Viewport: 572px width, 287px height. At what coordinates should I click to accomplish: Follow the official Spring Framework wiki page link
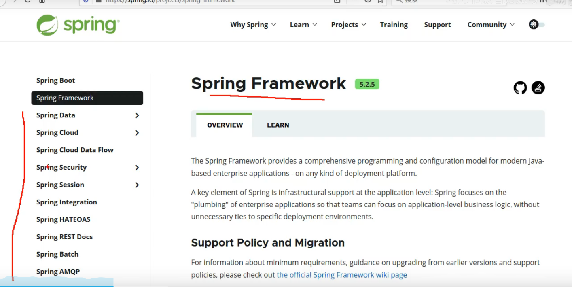[x=342, y=275]
